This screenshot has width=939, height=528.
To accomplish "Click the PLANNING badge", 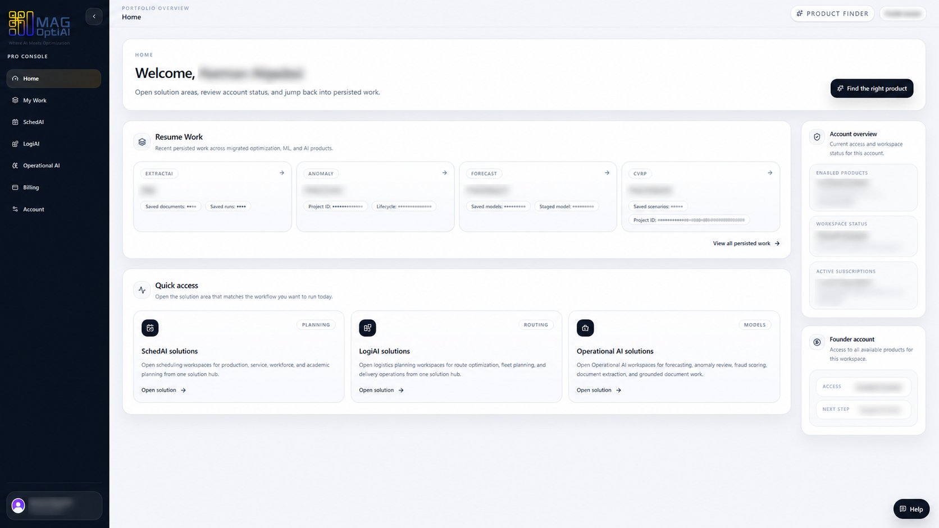I will [316, 325].
